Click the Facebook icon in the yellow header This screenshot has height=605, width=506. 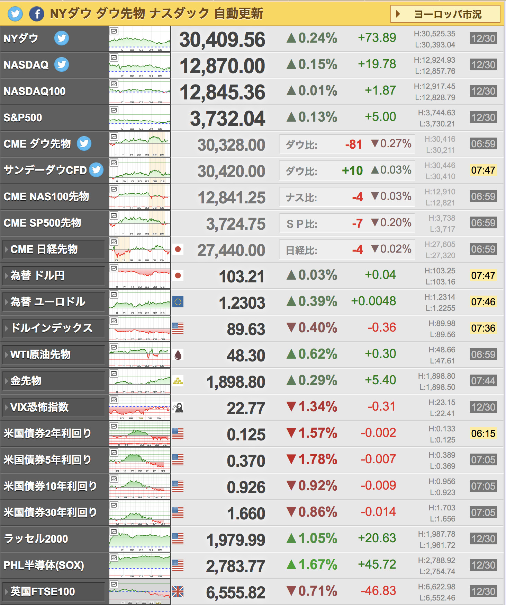tap(37, 14)
